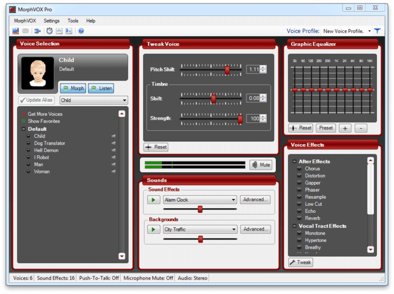This screenshot has height=294, width=394.
Task: Collapse the Default voice group
Action: pos(23,129)
